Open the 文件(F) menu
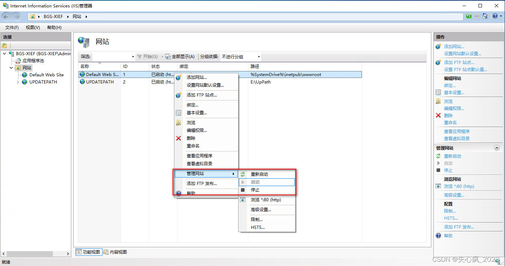The image size is (505, 266). 12,27
